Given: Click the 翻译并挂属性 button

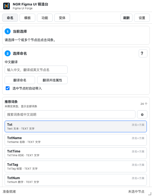Looking at the screenshot, I should 52,80.
